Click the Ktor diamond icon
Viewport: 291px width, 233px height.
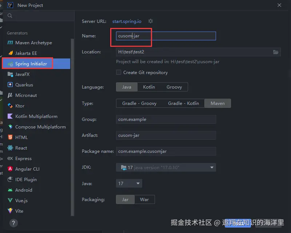click(x=10, y=106)
